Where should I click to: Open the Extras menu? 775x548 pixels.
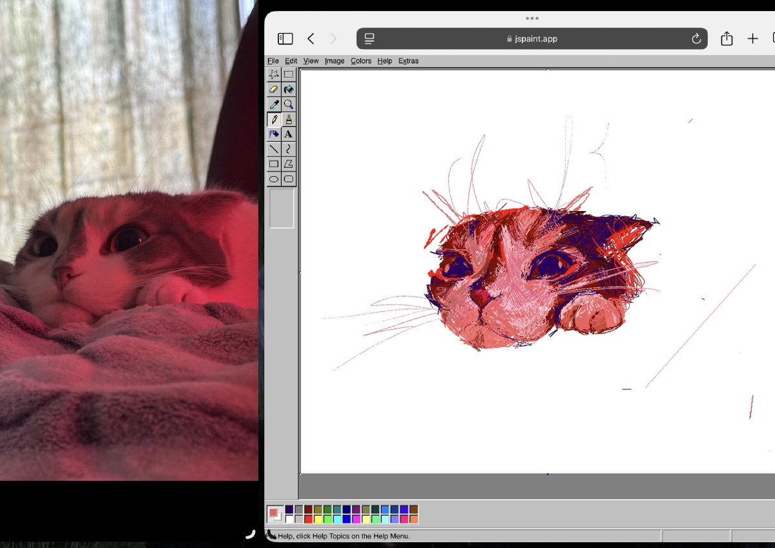(408, 61)
